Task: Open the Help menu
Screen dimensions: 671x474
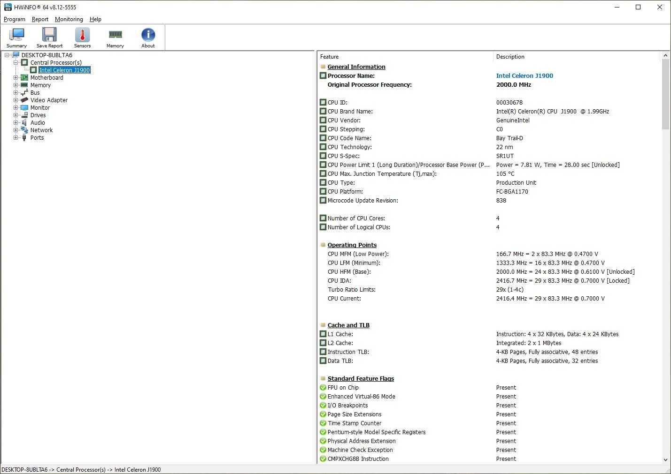Action: pos(95,19)
